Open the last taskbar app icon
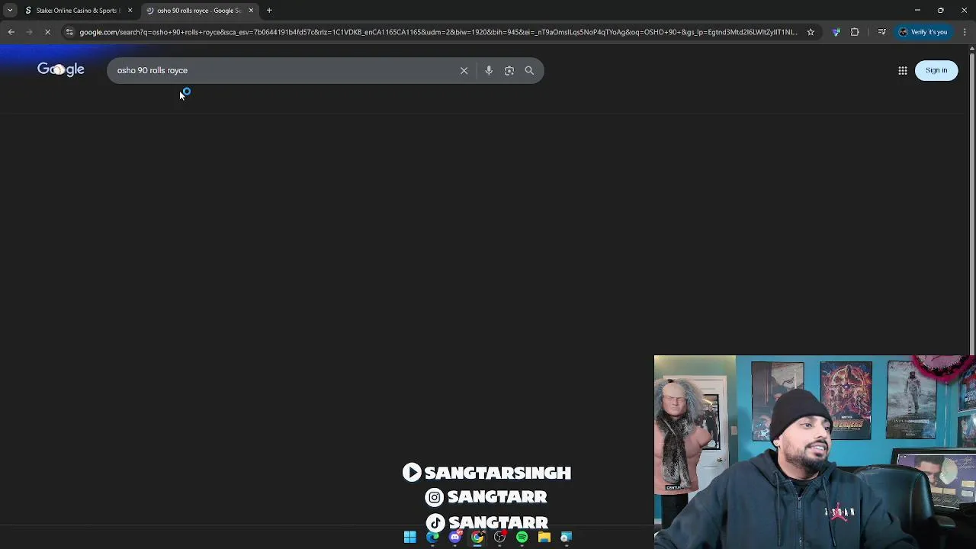The height and width of the screenshot is (549, 976). click(x=566, y=538)
